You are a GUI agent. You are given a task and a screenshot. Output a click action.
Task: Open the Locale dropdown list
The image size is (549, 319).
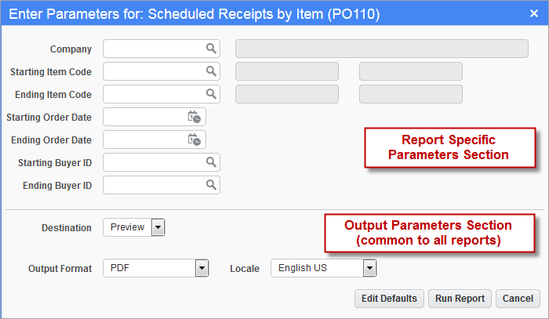[x=369, y=268]
